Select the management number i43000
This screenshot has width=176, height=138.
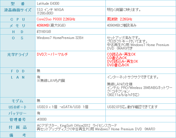tap(42, 119)
